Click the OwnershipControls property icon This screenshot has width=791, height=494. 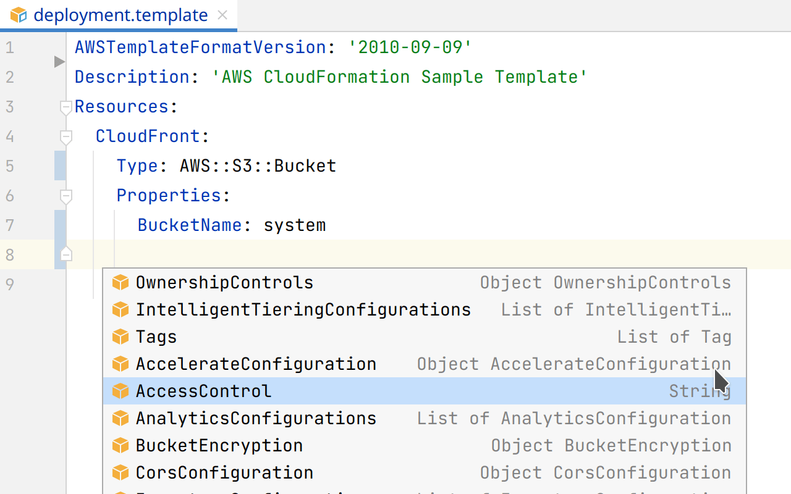click(120, 283)
